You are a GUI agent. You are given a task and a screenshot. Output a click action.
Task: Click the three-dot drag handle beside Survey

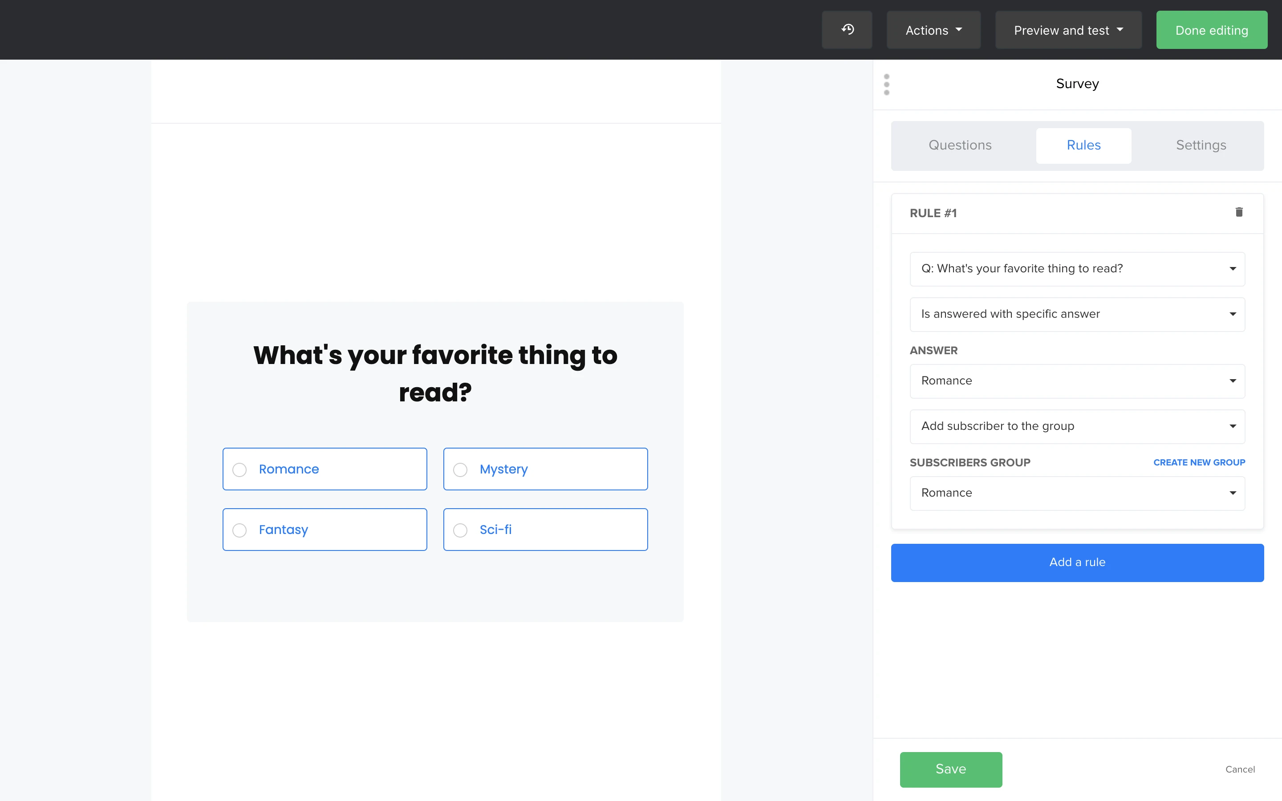click(x=886, y=85)
